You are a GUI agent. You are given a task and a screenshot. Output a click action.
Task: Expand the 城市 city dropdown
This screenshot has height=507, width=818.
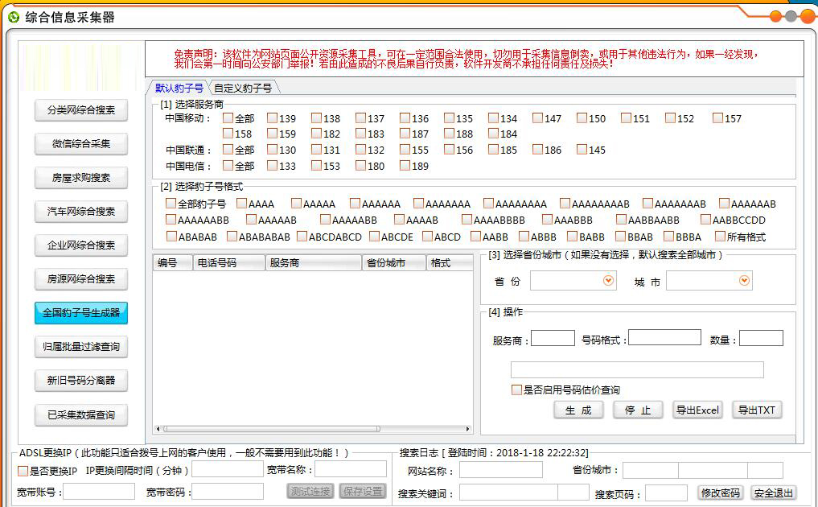744,280
